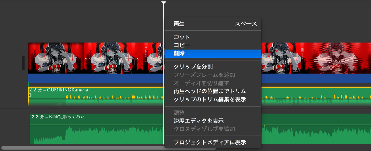This screenshot has width=371, height=151.
Task: Click the first video clip thumbnail frame
Action: point(56,58)
